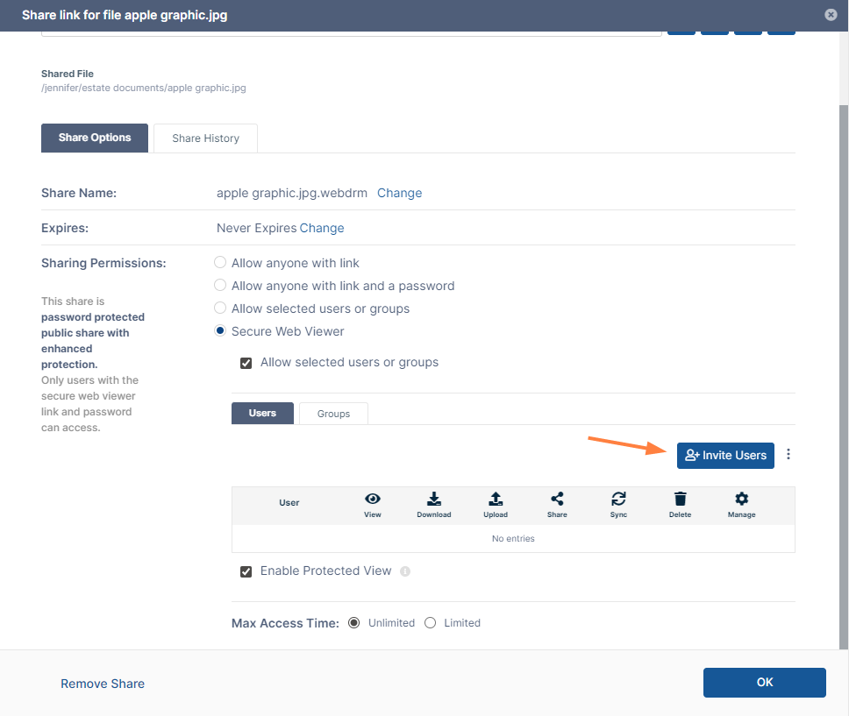Viewport: 849px width, 716px height.
Task: Open the three-dot menu beside Invite Users
Action: [x=788, y=455]
